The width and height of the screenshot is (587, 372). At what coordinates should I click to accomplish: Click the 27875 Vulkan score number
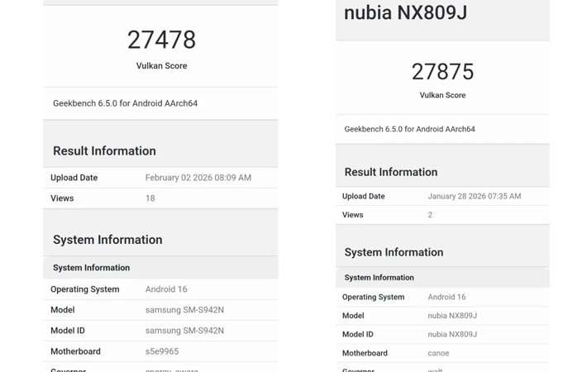click(443, 72)
